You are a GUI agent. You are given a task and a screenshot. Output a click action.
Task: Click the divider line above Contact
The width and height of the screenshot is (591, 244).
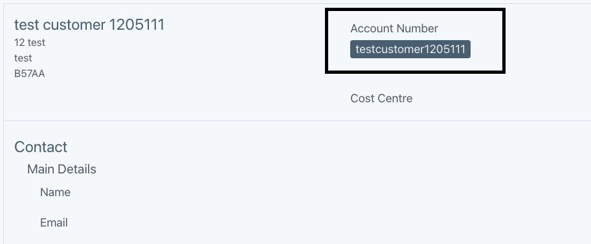(297, 120)
